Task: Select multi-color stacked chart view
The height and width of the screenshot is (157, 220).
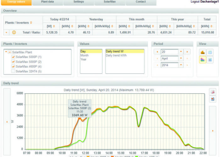Action: (x=202, y=60)
